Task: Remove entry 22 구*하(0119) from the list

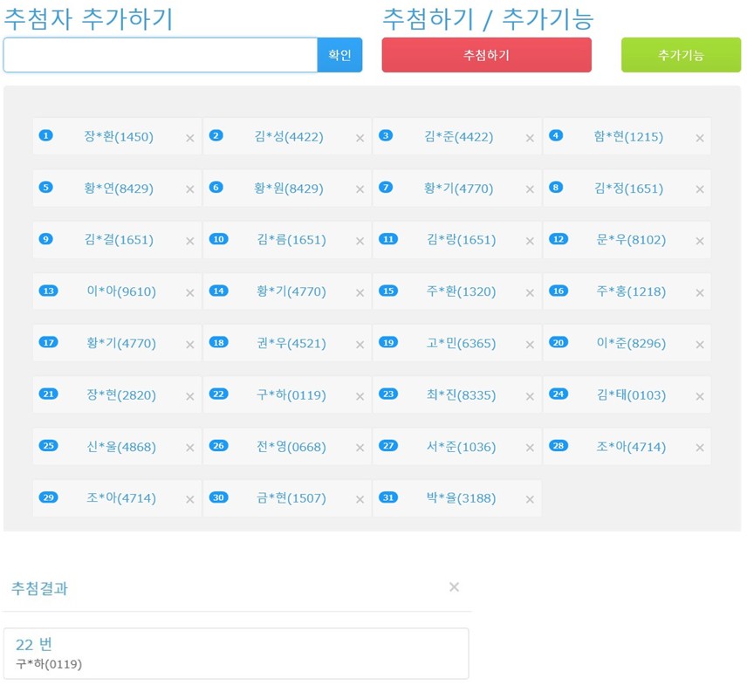Action: pos(360,396)
